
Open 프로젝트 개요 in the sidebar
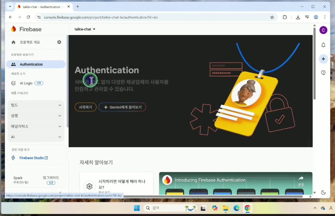click(x=30, y=42)
